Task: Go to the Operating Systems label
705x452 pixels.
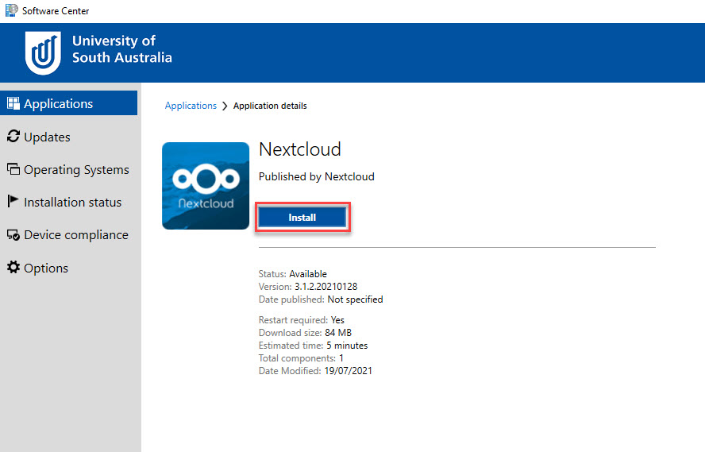Action: click(76, 169)
